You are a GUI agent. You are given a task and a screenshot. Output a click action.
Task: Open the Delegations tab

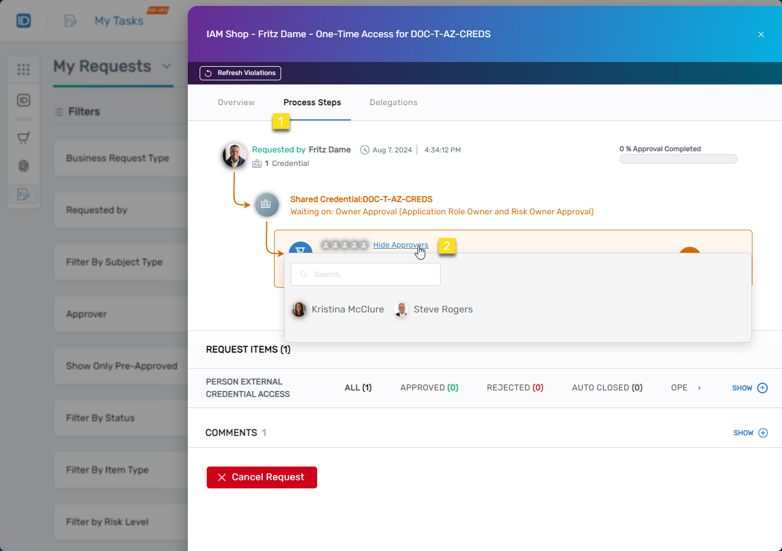click(x=393, y=103)
